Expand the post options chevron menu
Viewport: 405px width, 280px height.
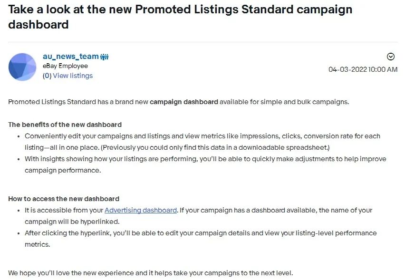click(x=391, y=57)
